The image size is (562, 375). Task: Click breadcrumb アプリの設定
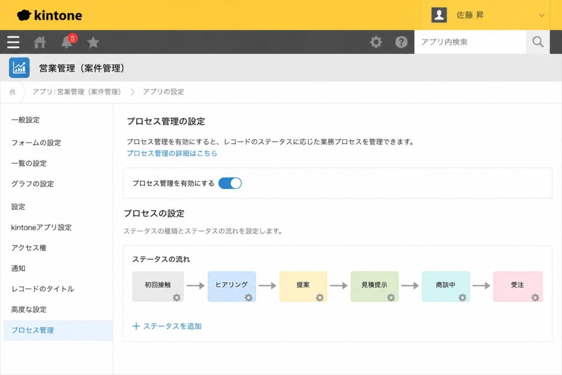point(164,92)
